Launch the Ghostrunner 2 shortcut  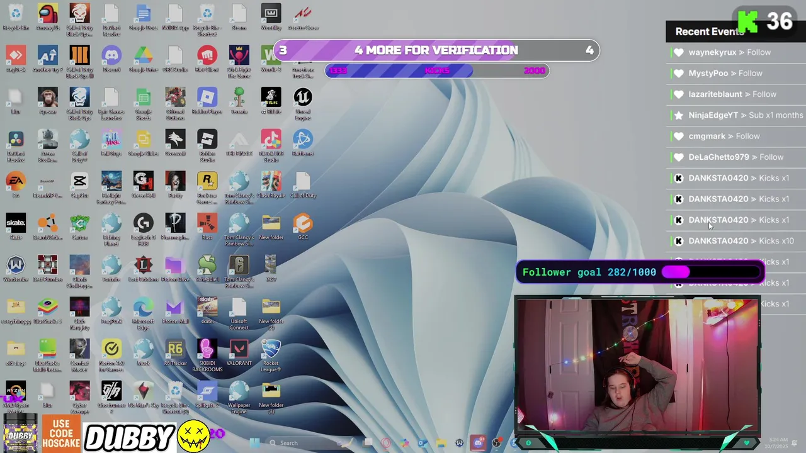(111, 398)
